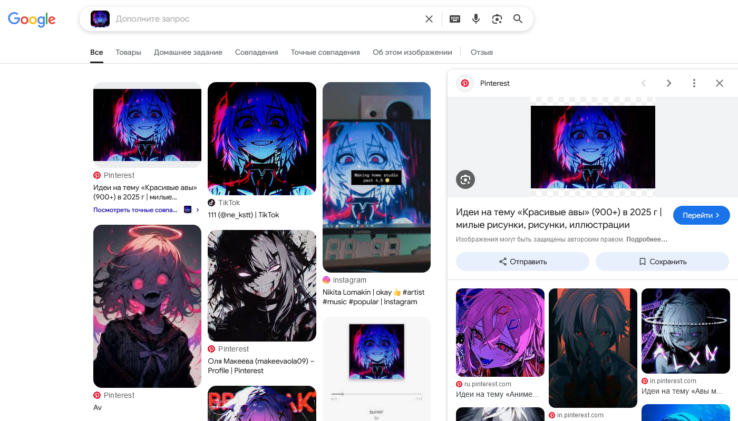Viewport: 738px width, 421px height.
Task: Click Pinterest icon above 'Av' caption
Action: 97,395
